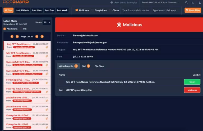The image size is (203, 131).
Task: Click attachment clip on Jul 10 18:04 mail
Action: 47,74
